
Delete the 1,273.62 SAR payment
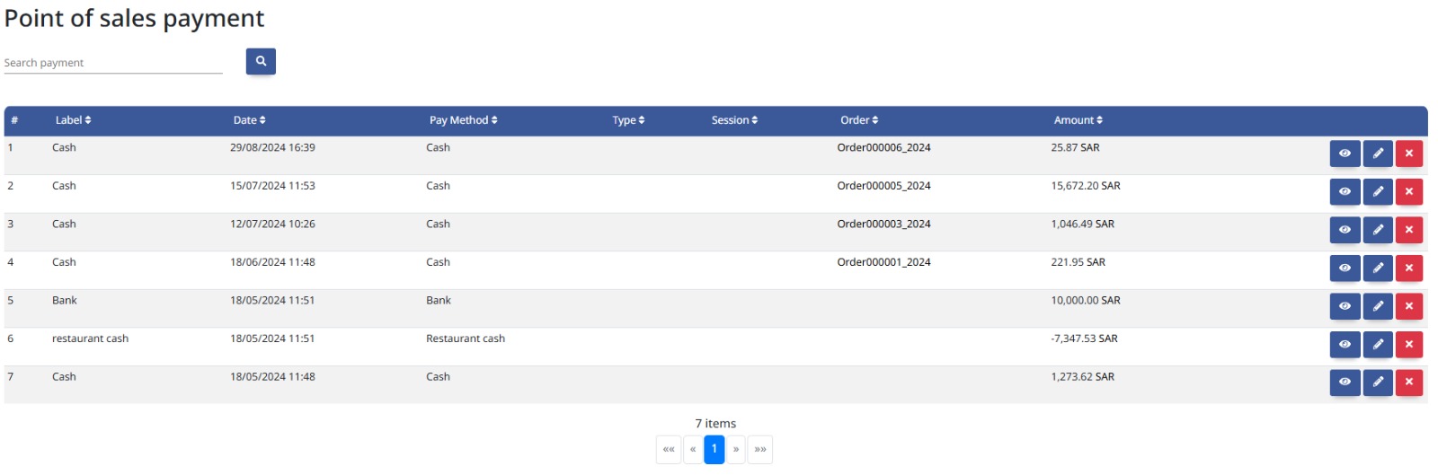1409,383
